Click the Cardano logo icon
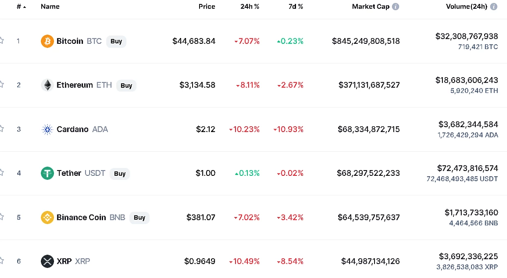This screenshot has width=507, height=278. click(x=47, y=130)
